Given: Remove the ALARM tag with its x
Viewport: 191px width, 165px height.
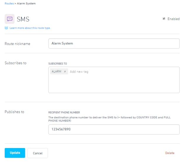Looking at the screenshot, I should coord(65,72).
